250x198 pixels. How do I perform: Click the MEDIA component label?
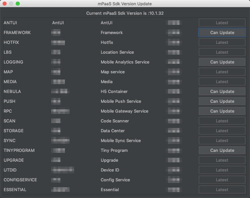coord(10,81)
